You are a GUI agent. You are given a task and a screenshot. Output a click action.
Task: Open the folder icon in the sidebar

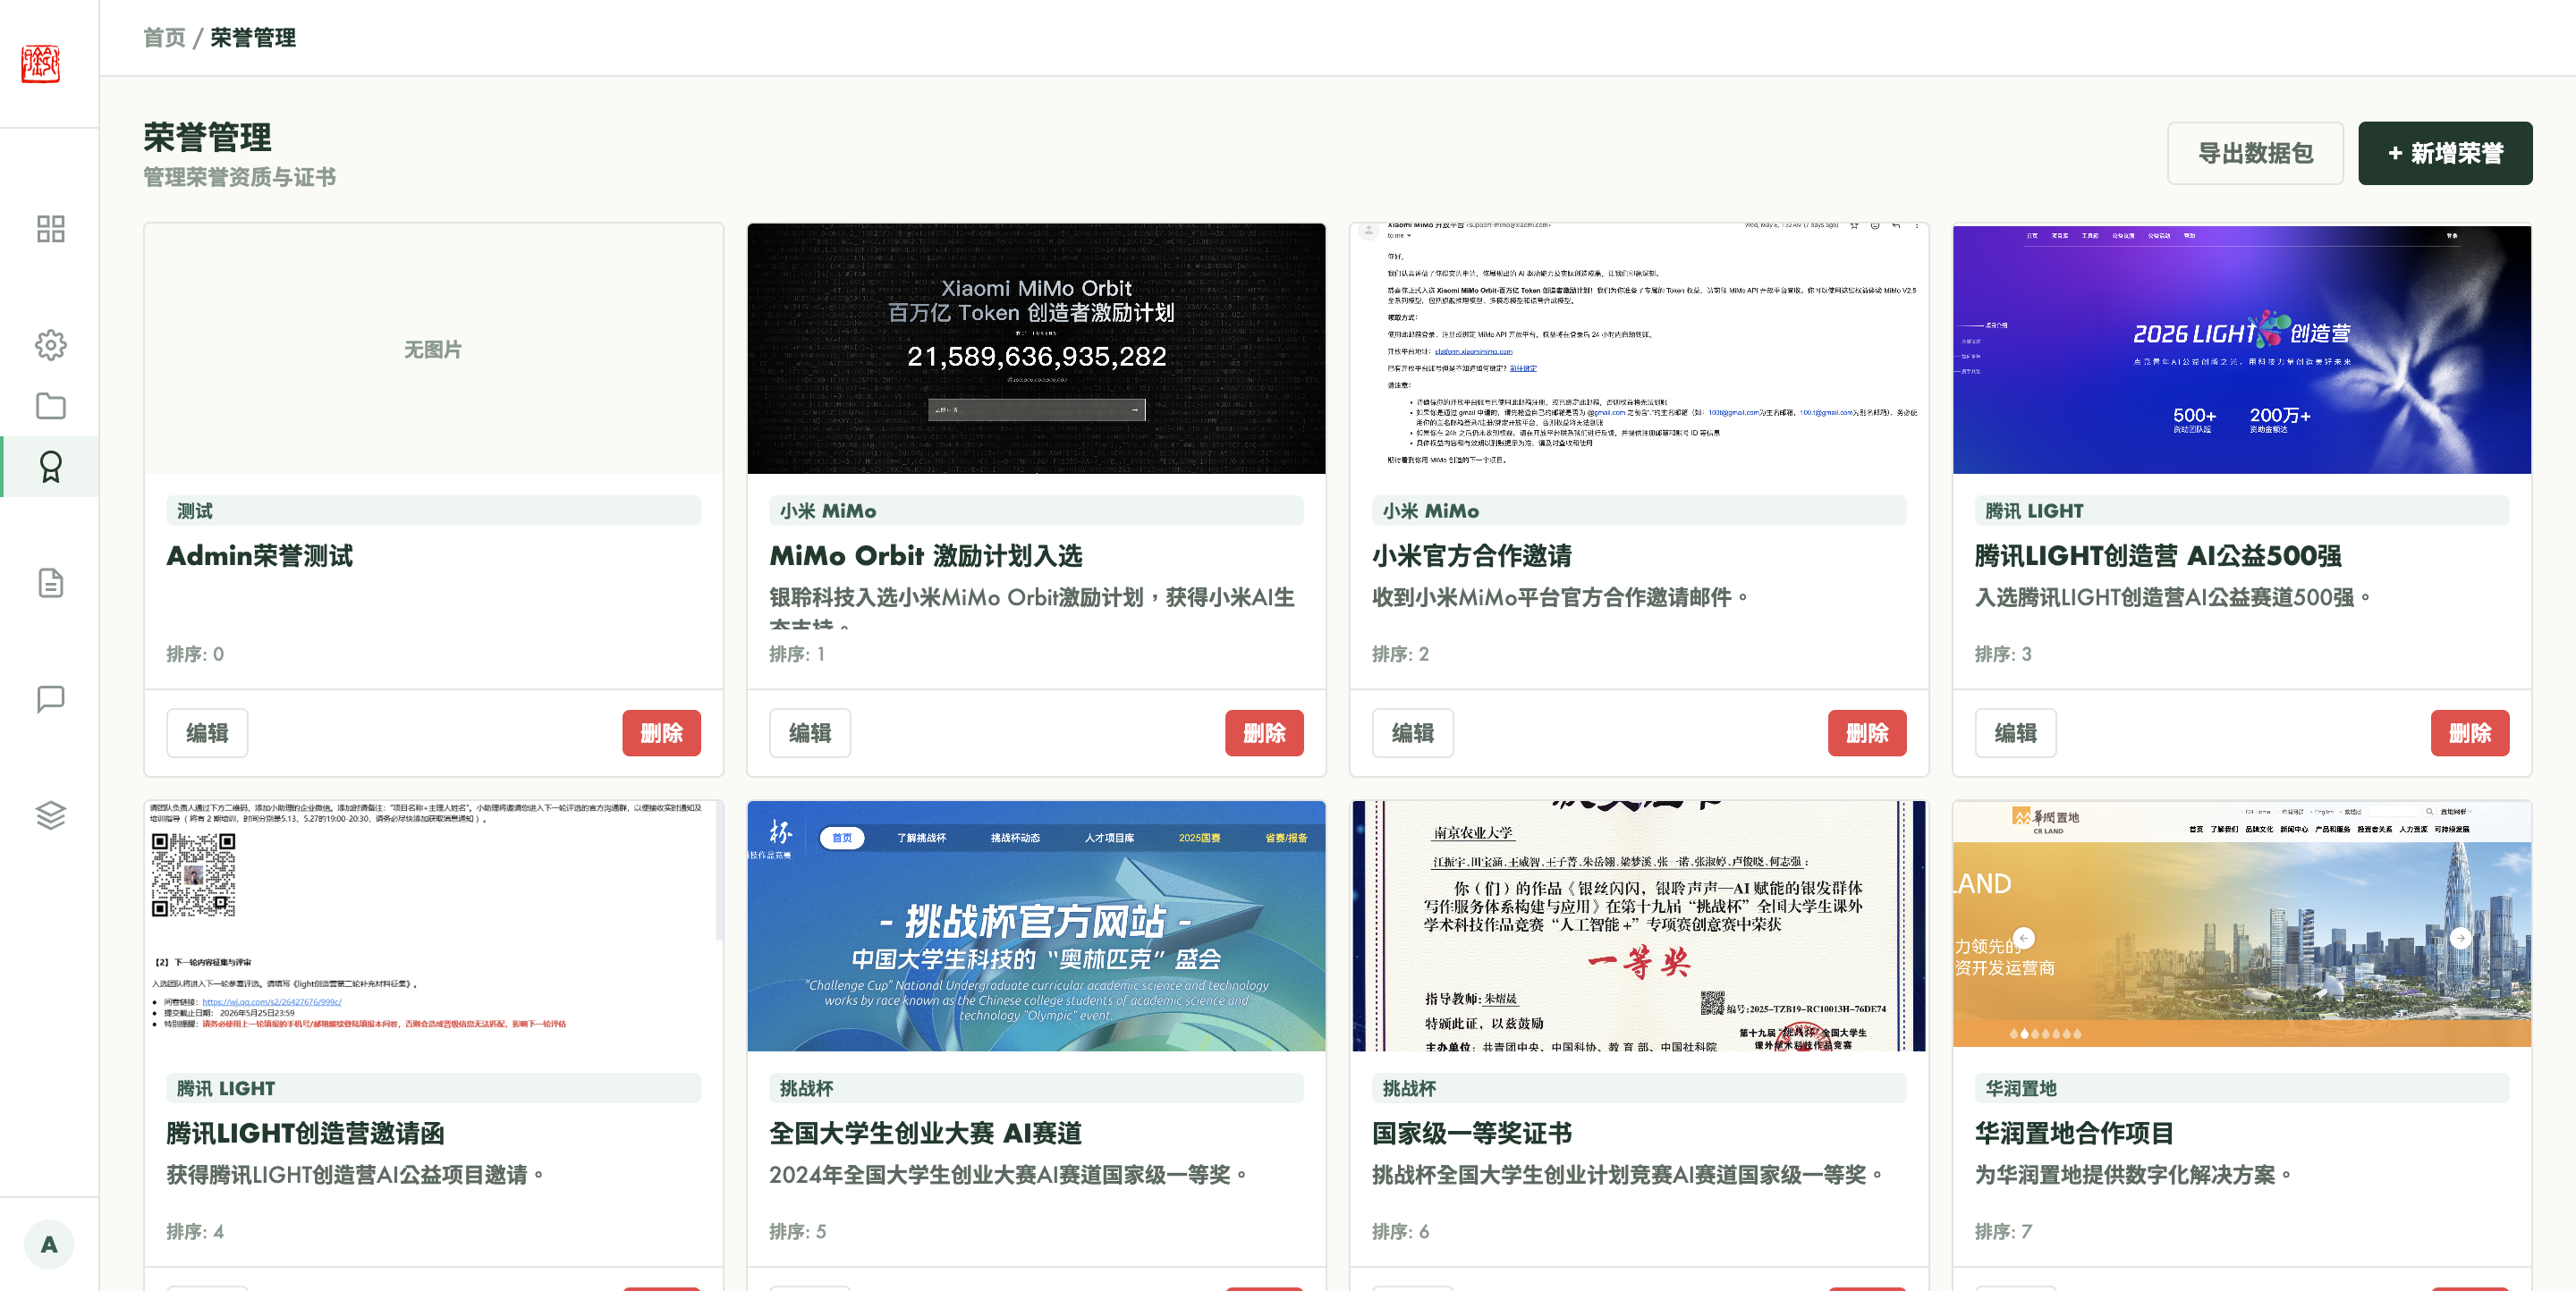[50, 406]
